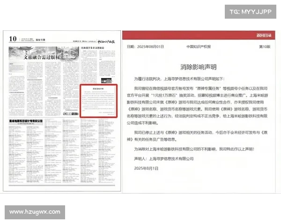
Task: Click the 版权专题 section label on newspaper
Action: click(x=40, y=40)
